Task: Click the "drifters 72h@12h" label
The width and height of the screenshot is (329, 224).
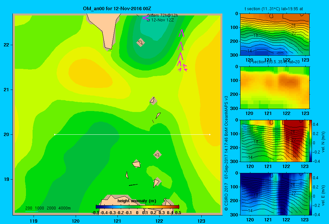Action: 162,15
